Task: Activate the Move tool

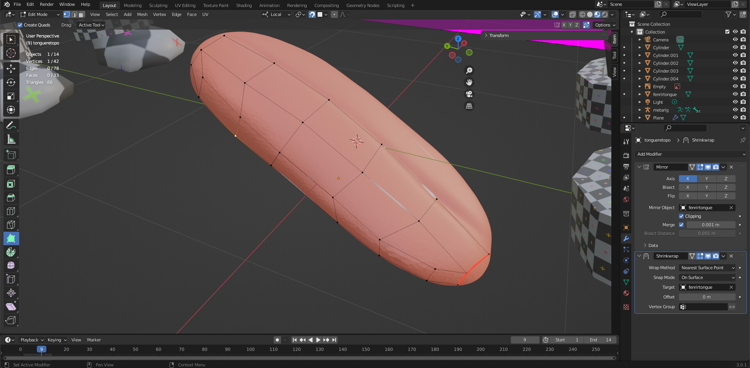Action: [11, 69]
